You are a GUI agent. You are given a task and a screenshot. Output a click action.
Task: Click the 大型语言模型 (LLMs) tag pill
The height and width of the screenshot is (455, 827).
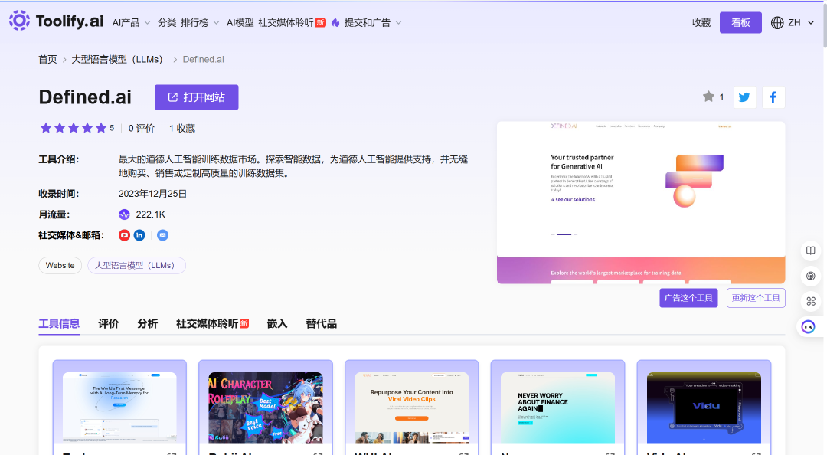(136, 266)
